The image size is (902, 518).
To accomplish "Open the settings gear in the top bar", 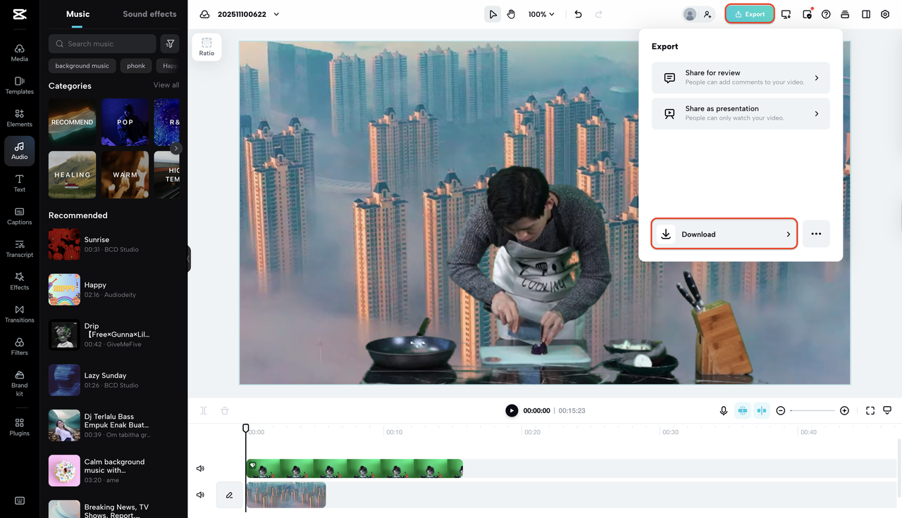I will (885, 13).
